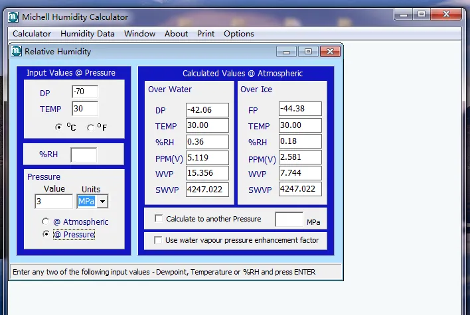Viewport: 470px width, 315px height.
Task: Select the @ Pressure radio option
Action: (46, 234)
